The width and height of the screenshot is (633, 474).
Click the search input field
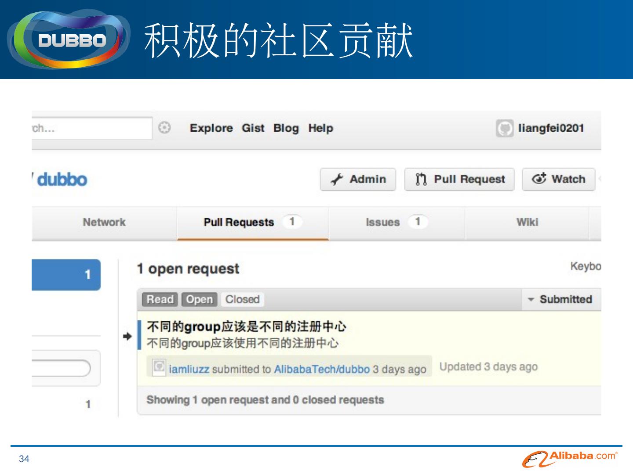92,128
